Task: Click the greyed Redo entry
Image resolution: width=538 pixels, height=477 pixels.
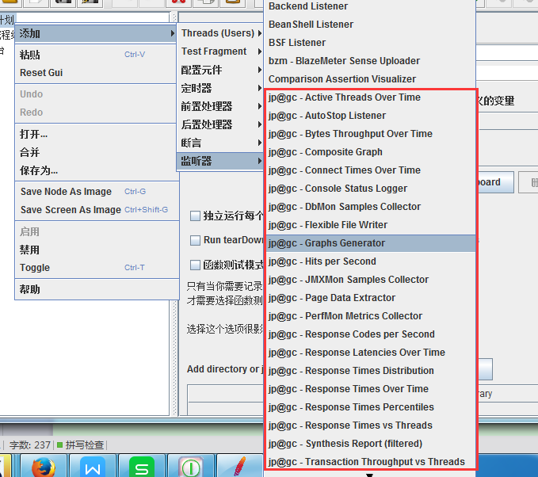Action: 96,113
